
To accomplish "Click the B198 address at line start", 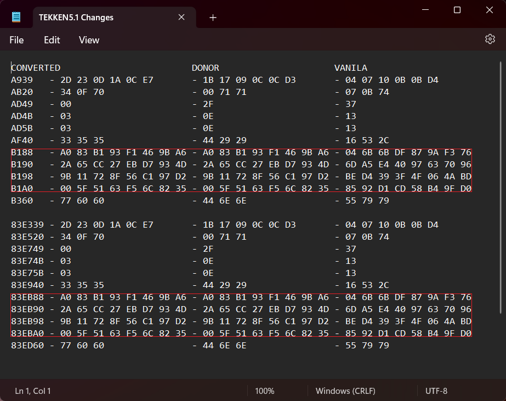I will (x=22, y=176).
